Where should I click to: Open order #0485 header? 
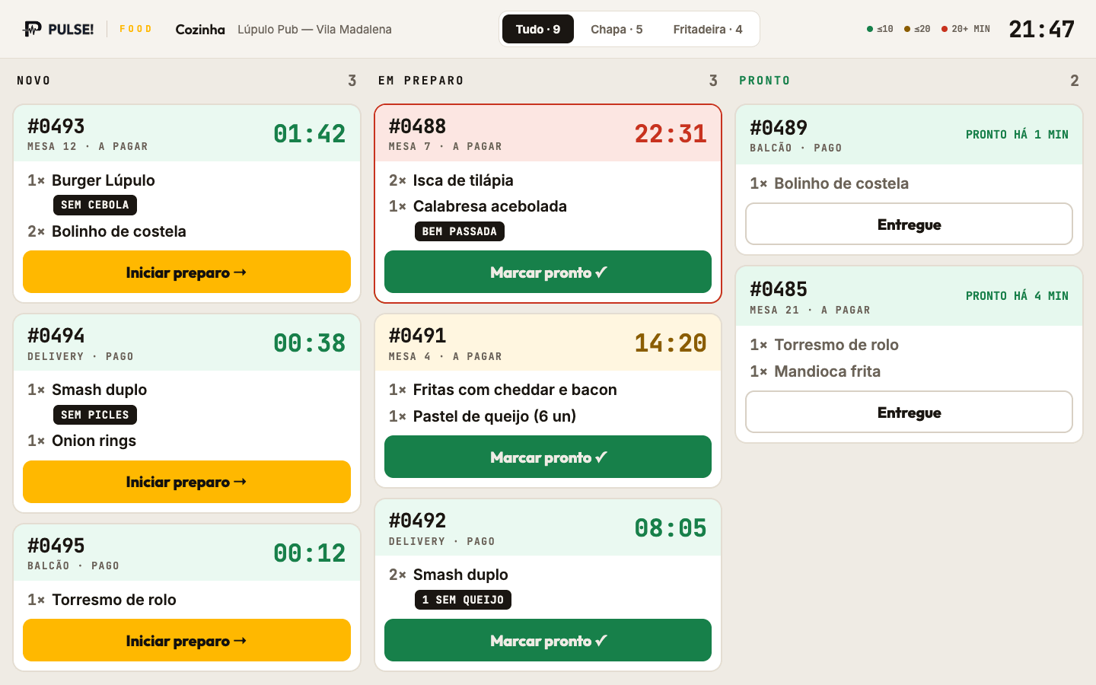click(x=909, y=296)
